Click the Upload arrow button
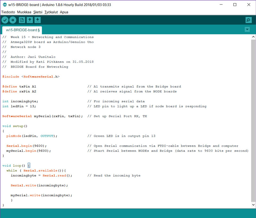The height and width of the screenshot is (218, 256). point(13,20)
